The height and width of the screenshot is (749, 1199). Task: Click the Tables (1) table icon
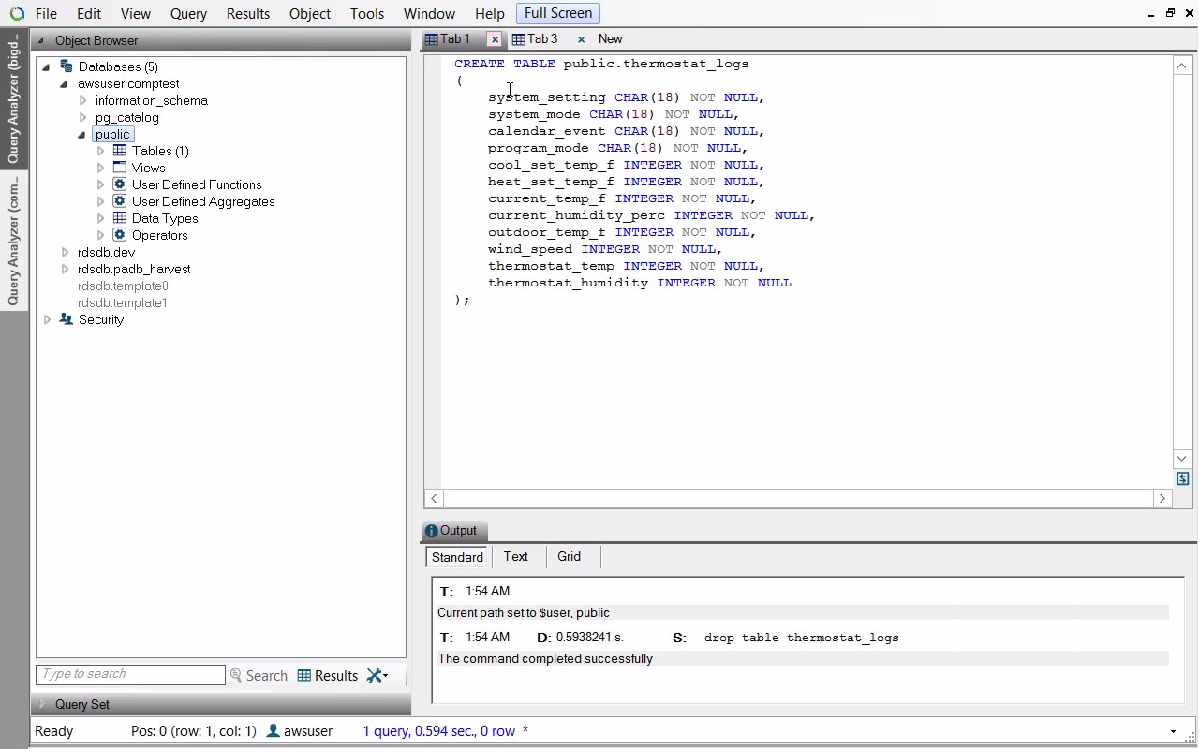[120, 151]
